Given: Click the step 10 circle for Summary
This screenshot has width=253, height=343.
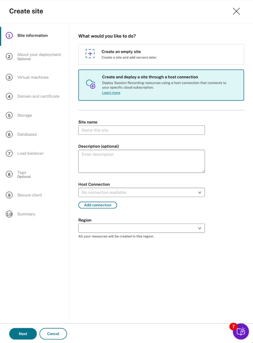Looking at the screenshot, I should coord(9,214).
